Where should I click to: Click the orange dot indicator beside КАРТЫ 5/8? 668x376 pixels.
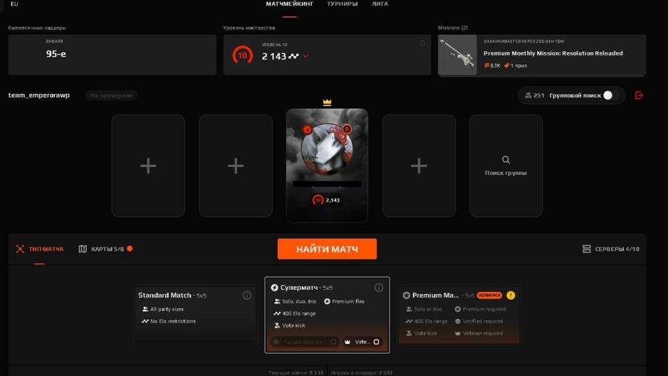tap(130, 248)
